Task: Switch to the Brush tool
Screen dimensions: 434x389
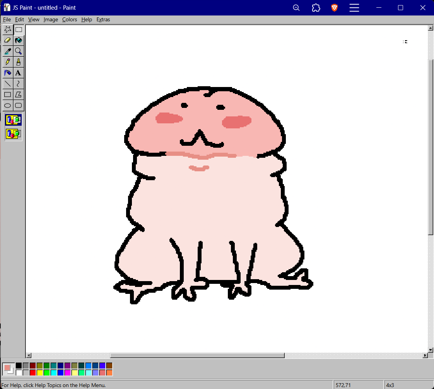Action: coord(19,62)
